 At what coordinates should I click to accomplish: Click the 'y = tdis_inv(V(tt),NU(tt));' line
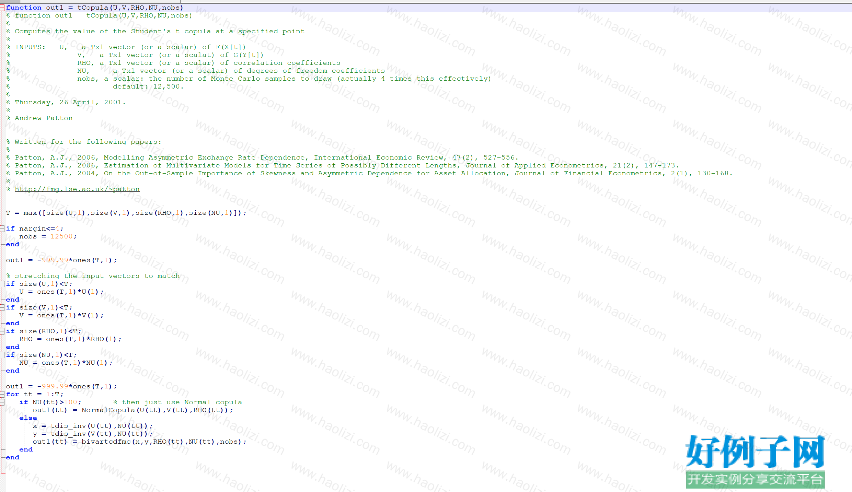click(93, 434)
